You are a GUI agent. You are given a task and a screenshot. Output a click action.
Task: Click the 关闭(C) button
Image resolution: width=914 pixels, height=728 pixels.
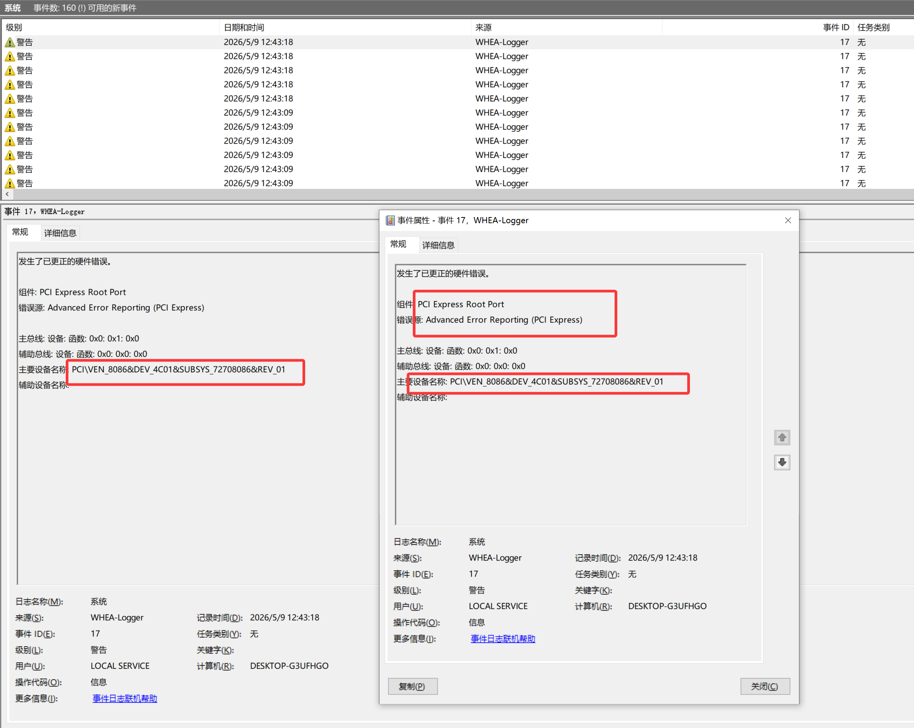765,686
